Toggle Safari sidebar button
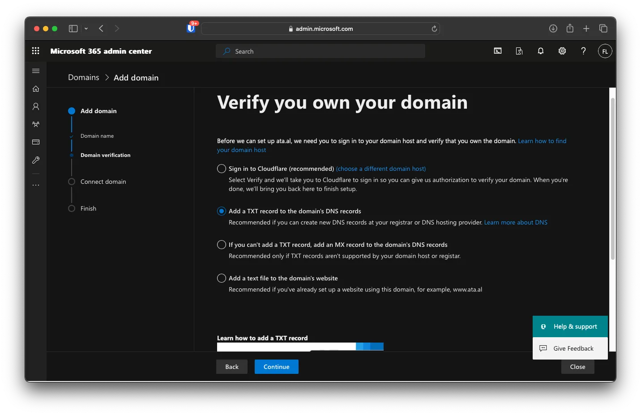641x415 pixels. point(73,29)
